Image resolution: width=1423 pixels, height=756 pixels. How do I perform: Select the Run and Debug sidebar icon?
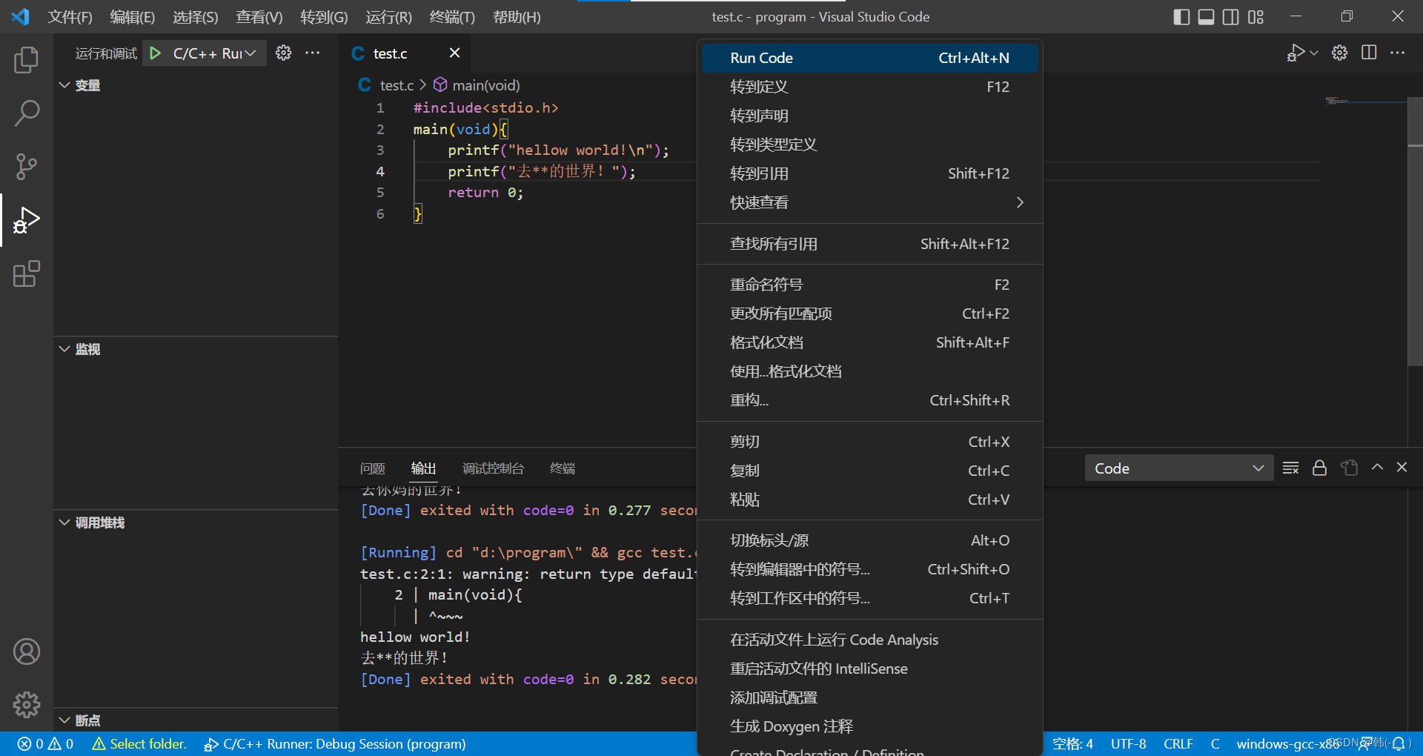point(27,219)
